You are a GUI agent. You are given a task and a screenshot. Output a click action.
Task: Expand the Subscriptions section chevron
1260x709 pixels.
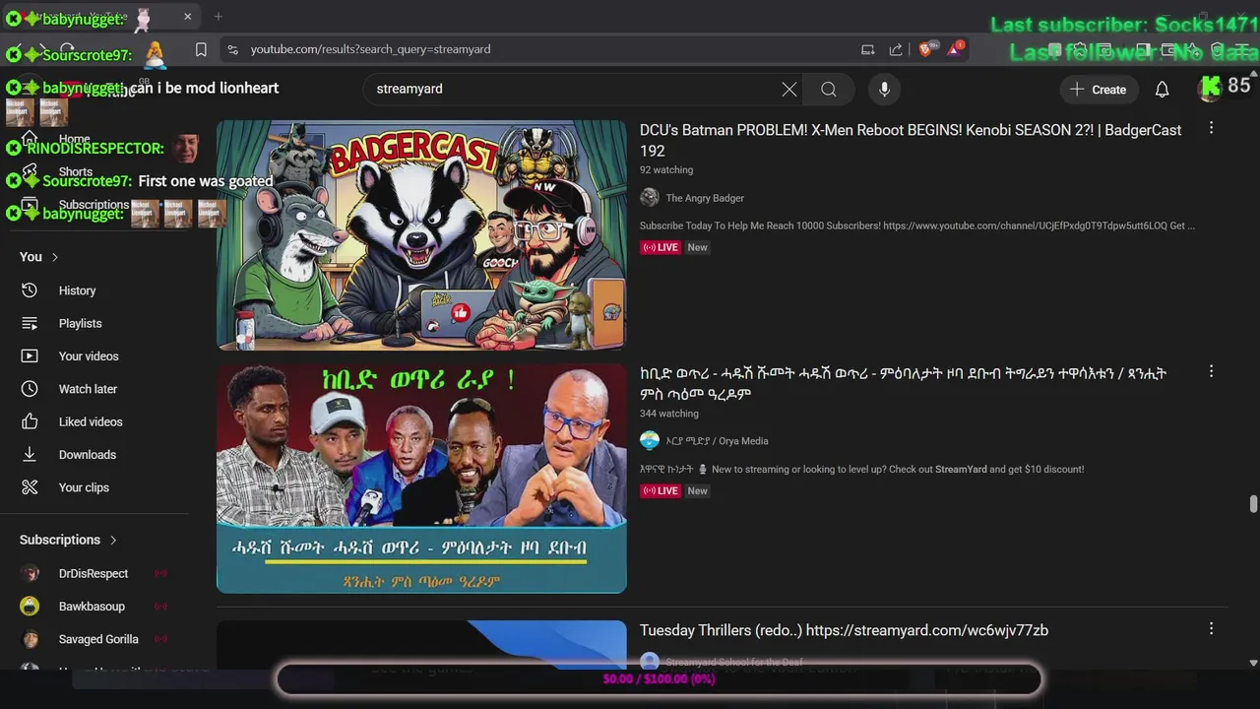pyautogui.click(x=113, y=540)
